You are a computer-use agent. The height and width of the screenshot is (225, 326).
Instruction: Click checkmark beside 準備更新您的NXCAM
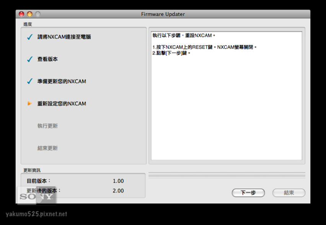[x=30, y=81]
